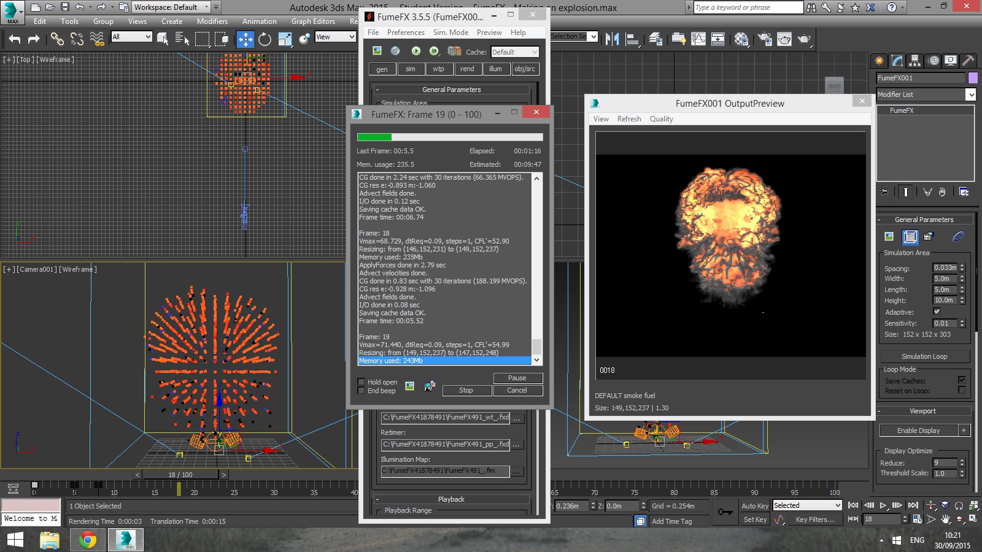The height and width of the screenshot is (552, 982).
Task: Choose the Rectangular Selection Region tool
Action: [202, 39]
